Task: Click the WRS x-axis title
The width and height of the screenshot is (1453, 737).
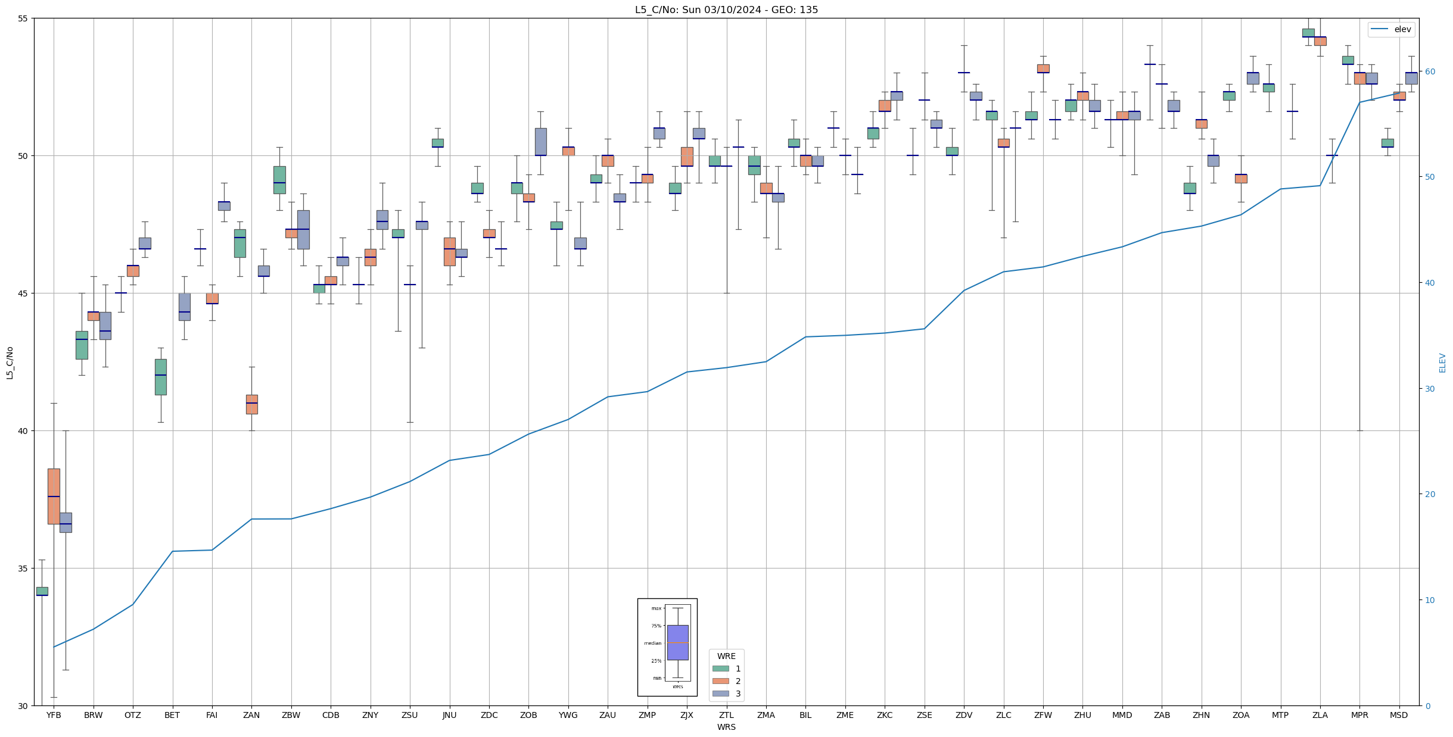Action: pos(726,727)
